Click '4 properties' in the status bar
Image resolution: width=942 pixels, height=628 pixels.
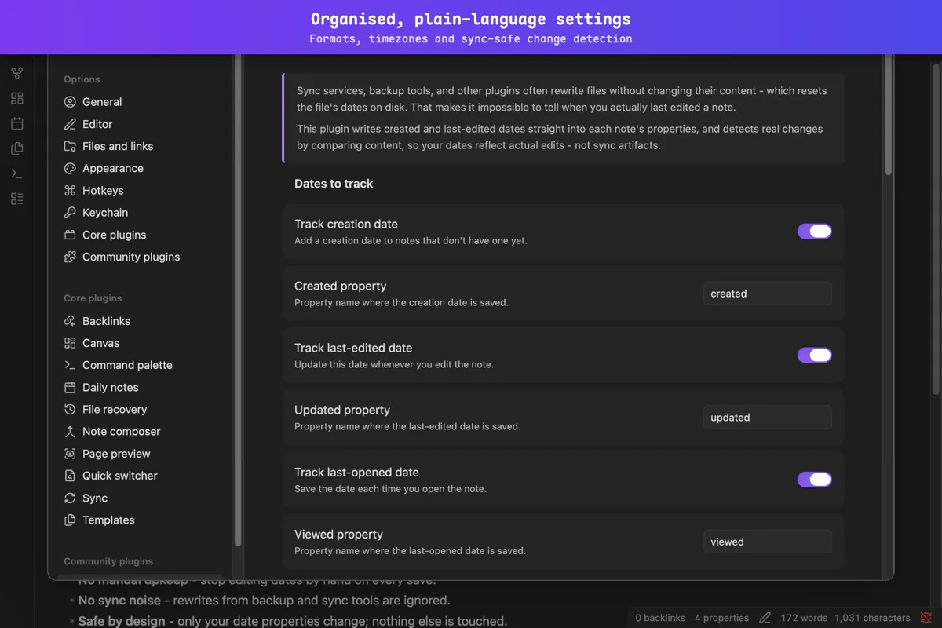721,618
